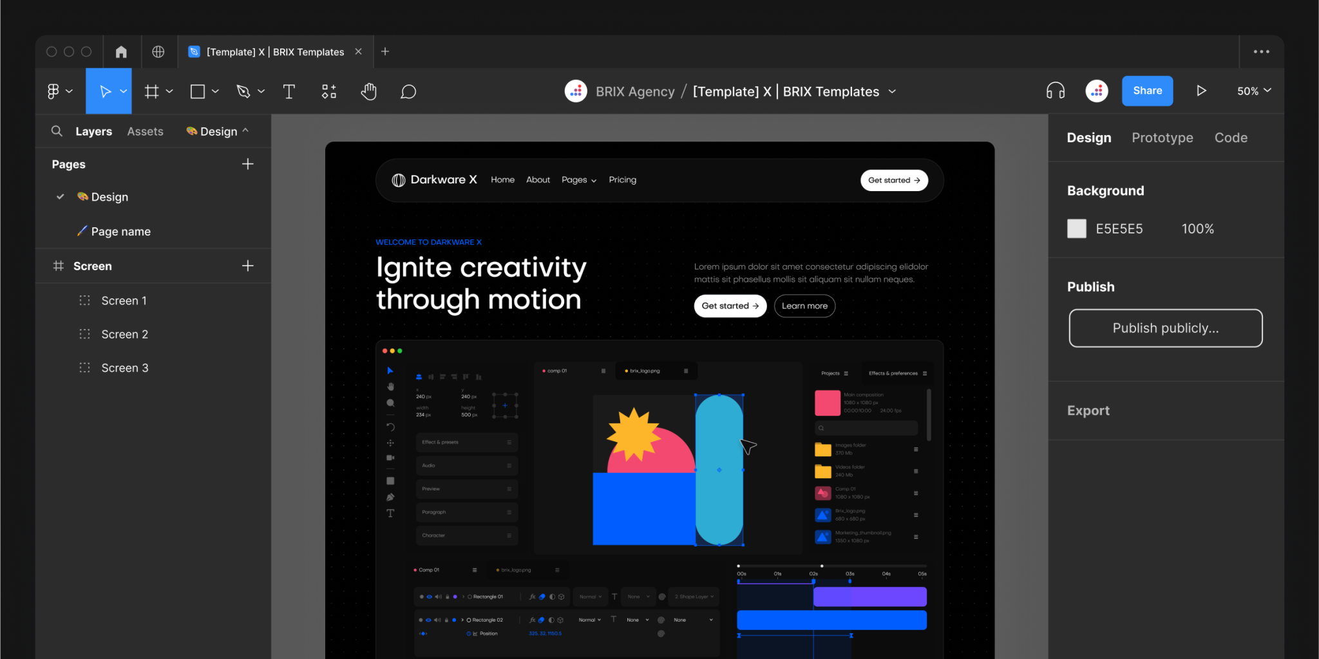
Task: Click Publish publicly
Action: 1165,328
